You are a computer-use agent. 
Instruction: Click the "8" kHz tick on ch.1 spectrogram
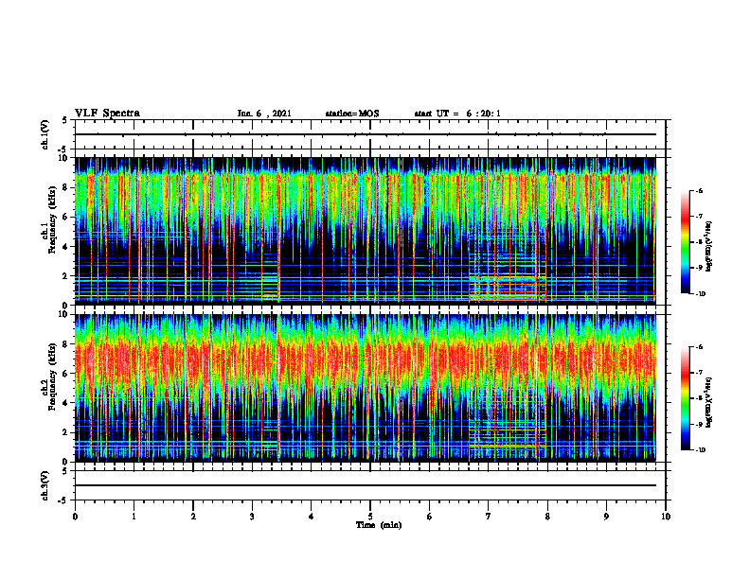coord(66,187)
